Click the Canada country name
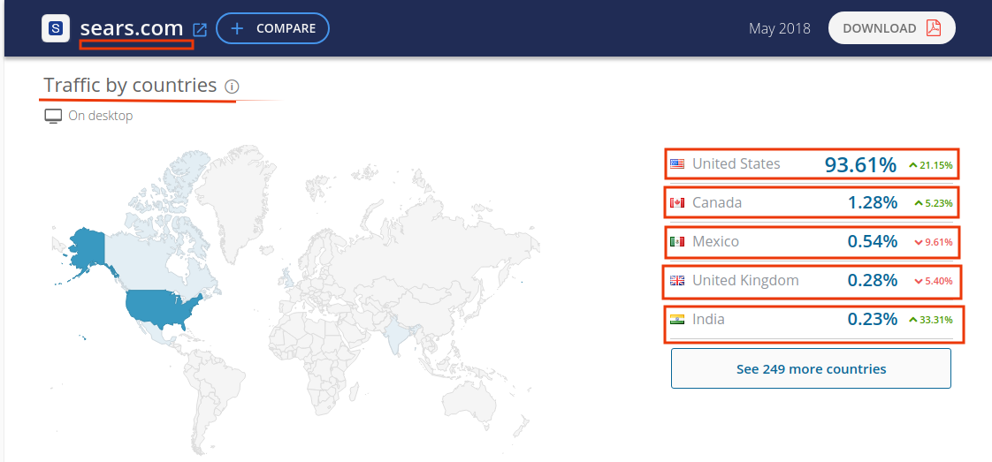This screenshot has height=462, width=992. click(x=717, y=203)
